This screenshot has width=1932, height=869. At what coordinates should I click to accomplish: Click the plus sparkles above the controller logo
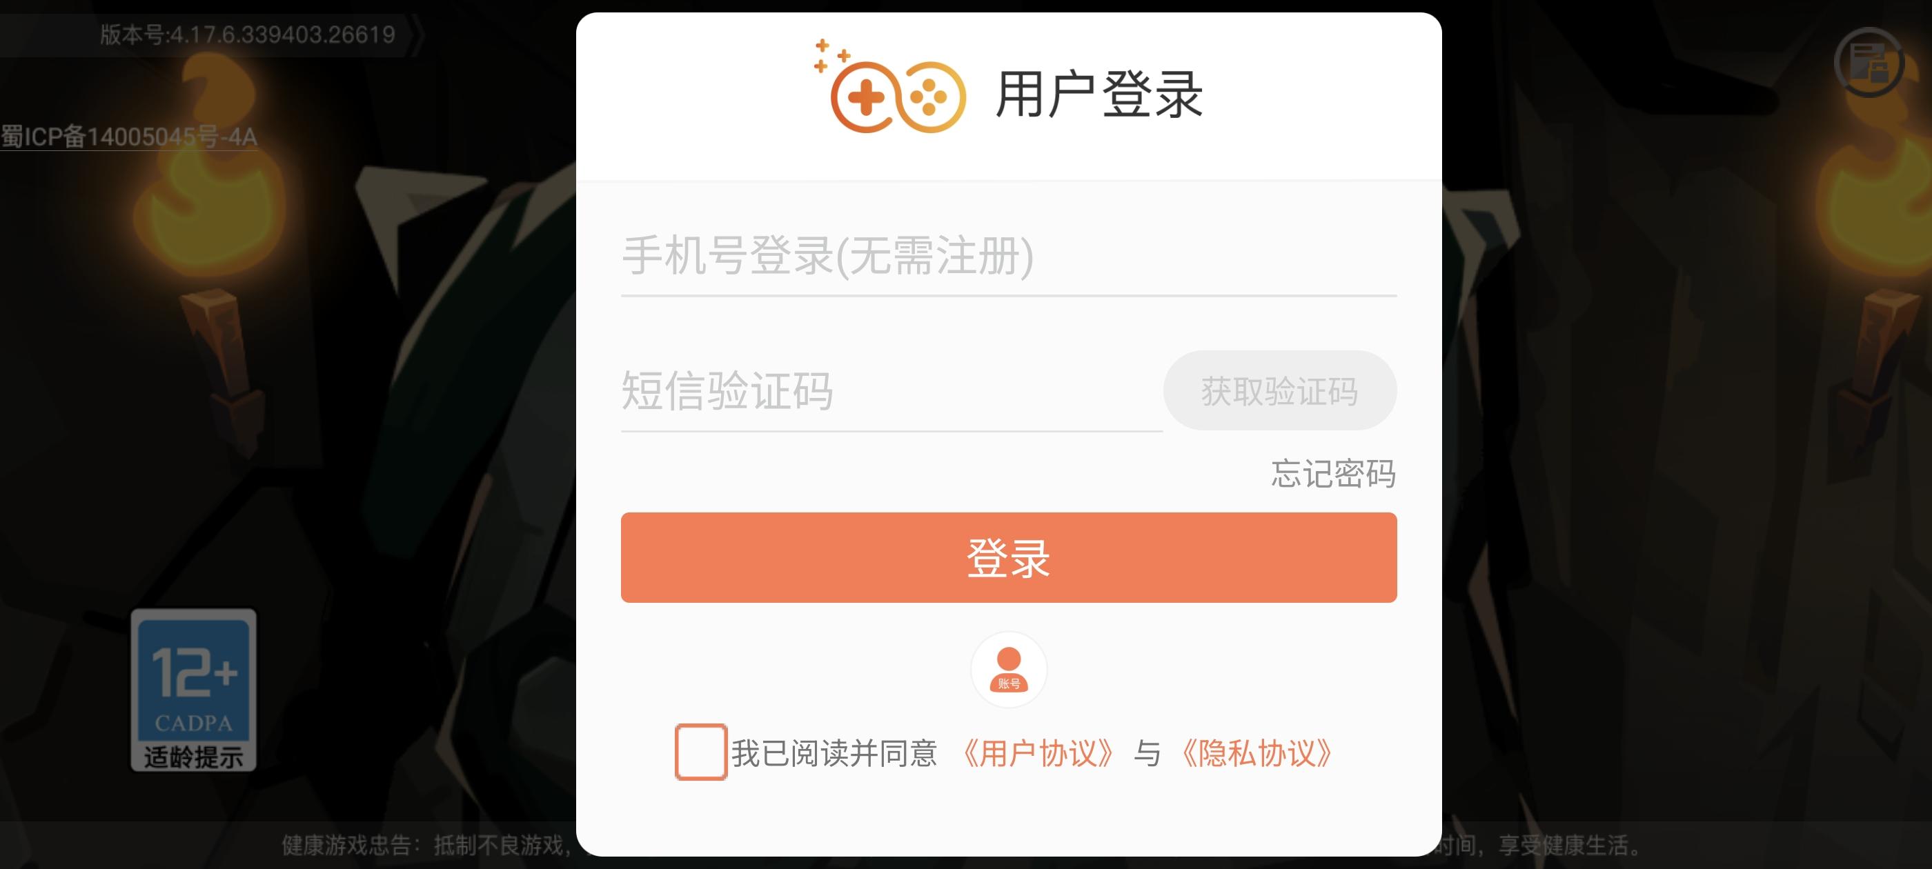[x=831, y=55]
